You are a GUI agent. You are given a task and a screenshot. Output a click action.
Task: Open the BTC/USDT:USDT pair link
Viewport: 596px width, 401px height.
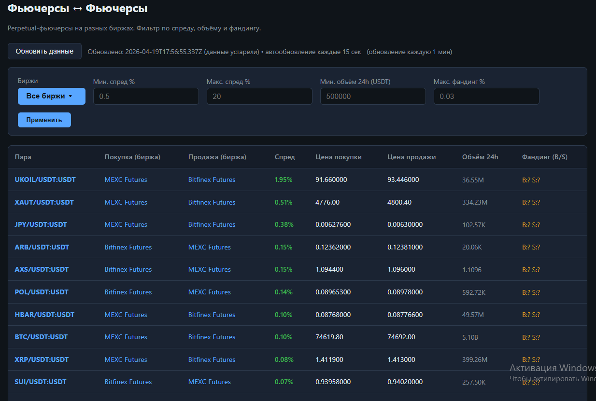(x=42, y=337)
